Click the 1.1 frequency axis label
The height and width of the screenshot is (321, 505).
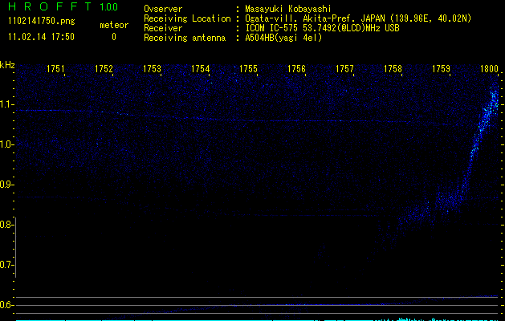point(6,104)
